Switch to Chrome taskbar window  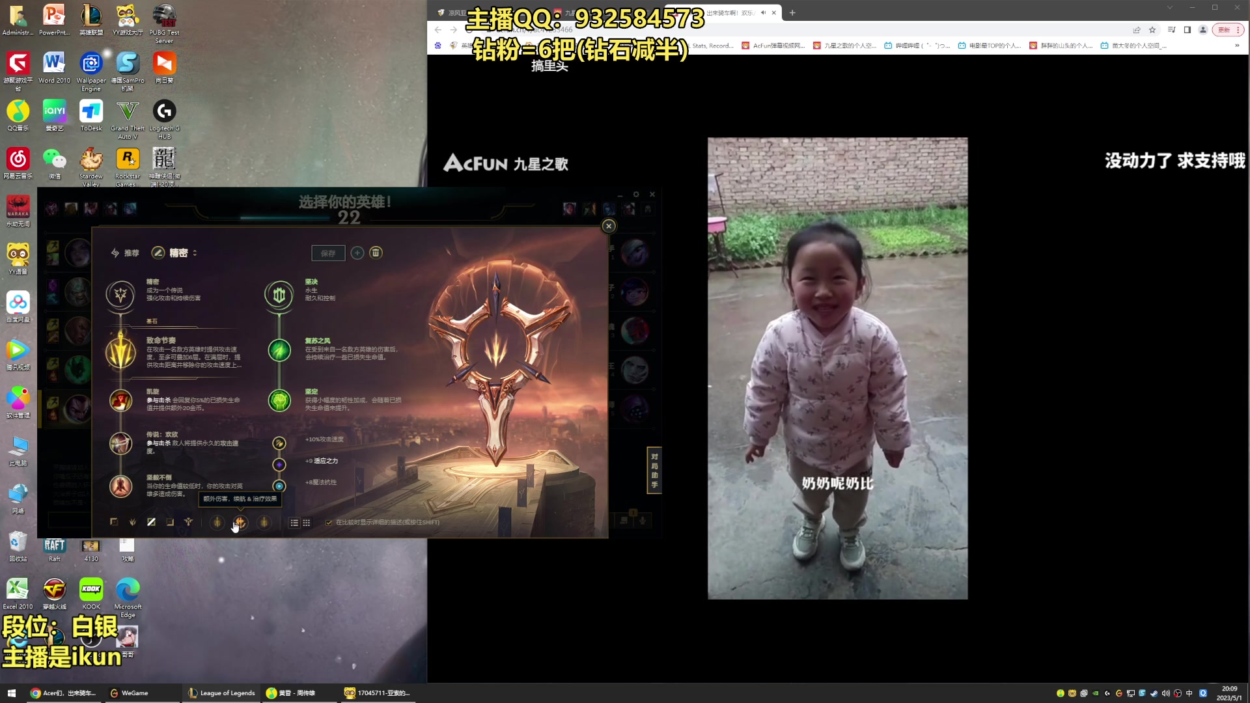63,693
